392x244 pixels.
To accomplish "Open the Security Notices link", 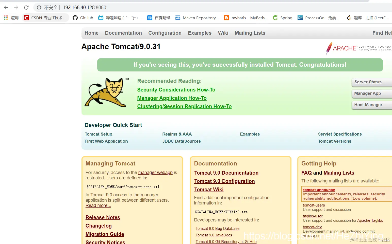I will [105, 242].
